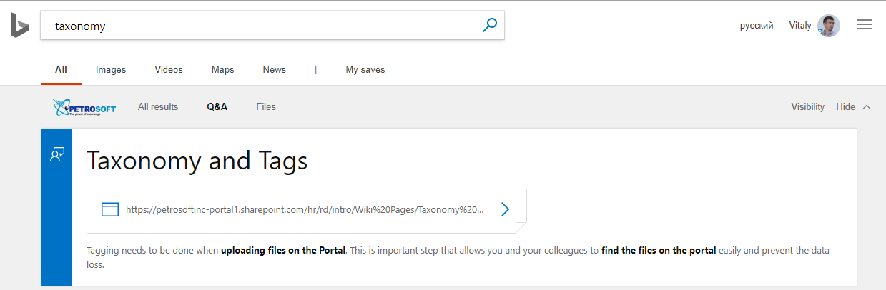Open the Visibility option

807,107
